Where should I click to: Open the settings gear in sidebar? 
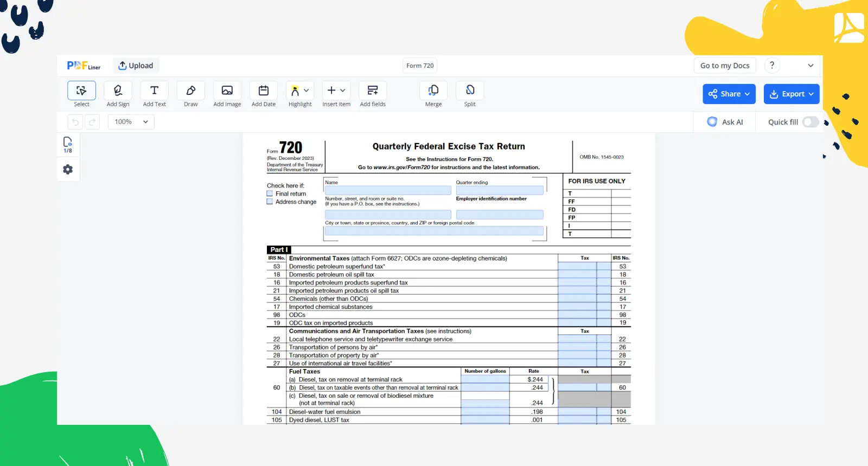68,170
